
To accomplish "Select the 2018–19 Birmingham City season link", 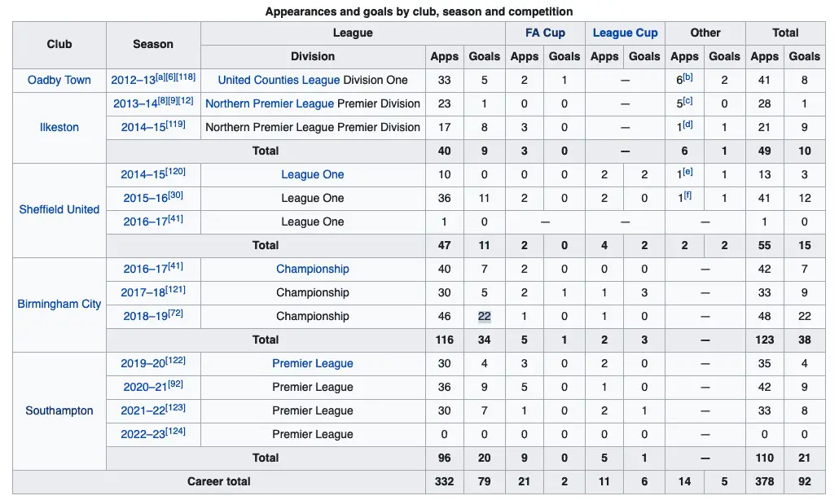I will click(x=144, y=317).
